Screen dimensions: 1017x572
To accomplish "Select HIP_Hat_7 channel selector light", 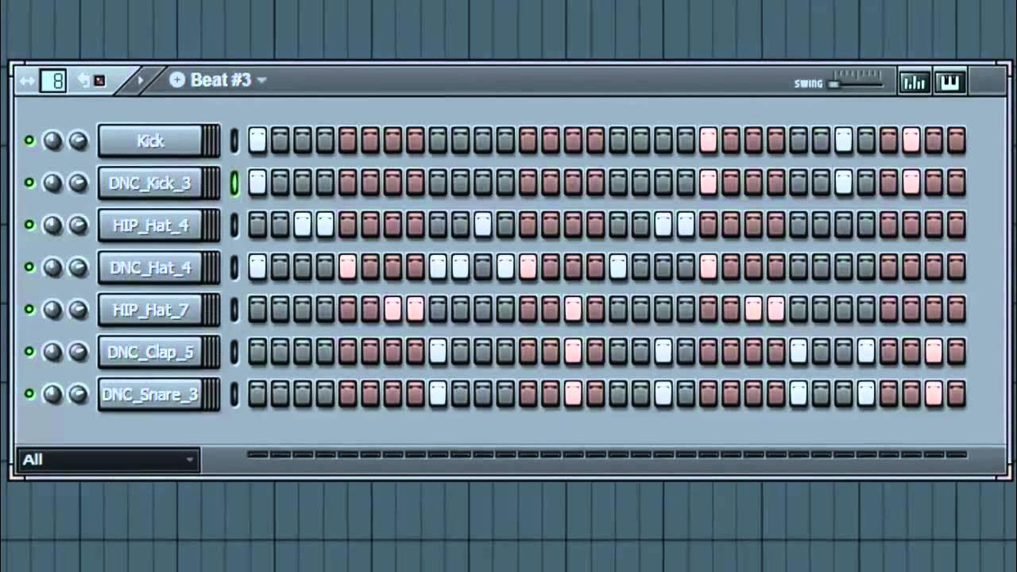I will tap(234, 309).
